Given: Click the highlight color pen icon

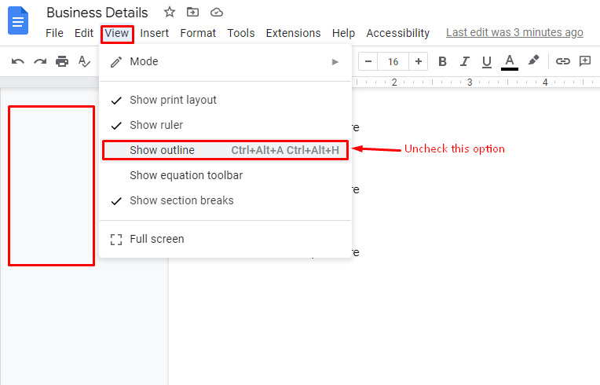Looking at the screenshot, I should pos(533,60).
